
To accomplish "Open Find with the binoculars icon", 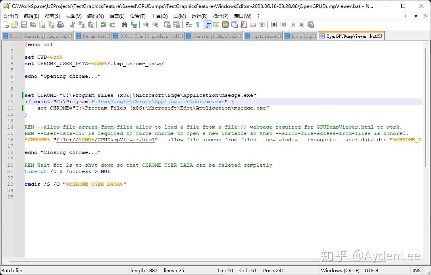I will tap(125, 25).
